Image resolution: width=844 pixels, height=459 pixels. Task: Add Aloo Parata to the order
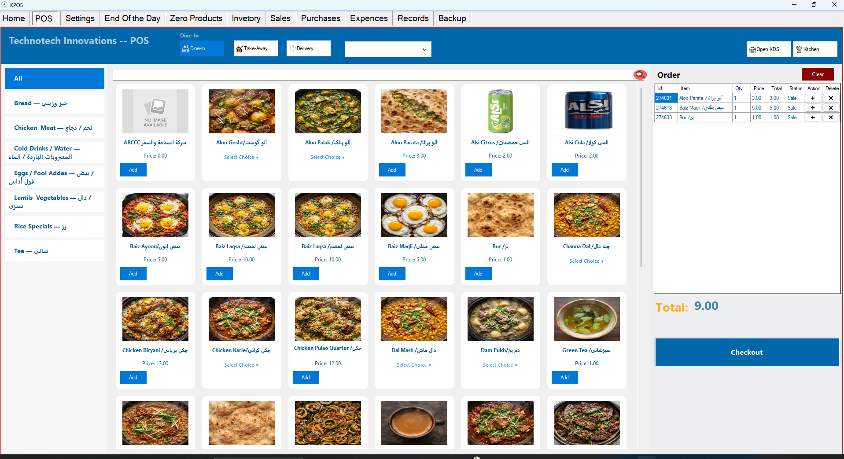(x=392, y=170)
